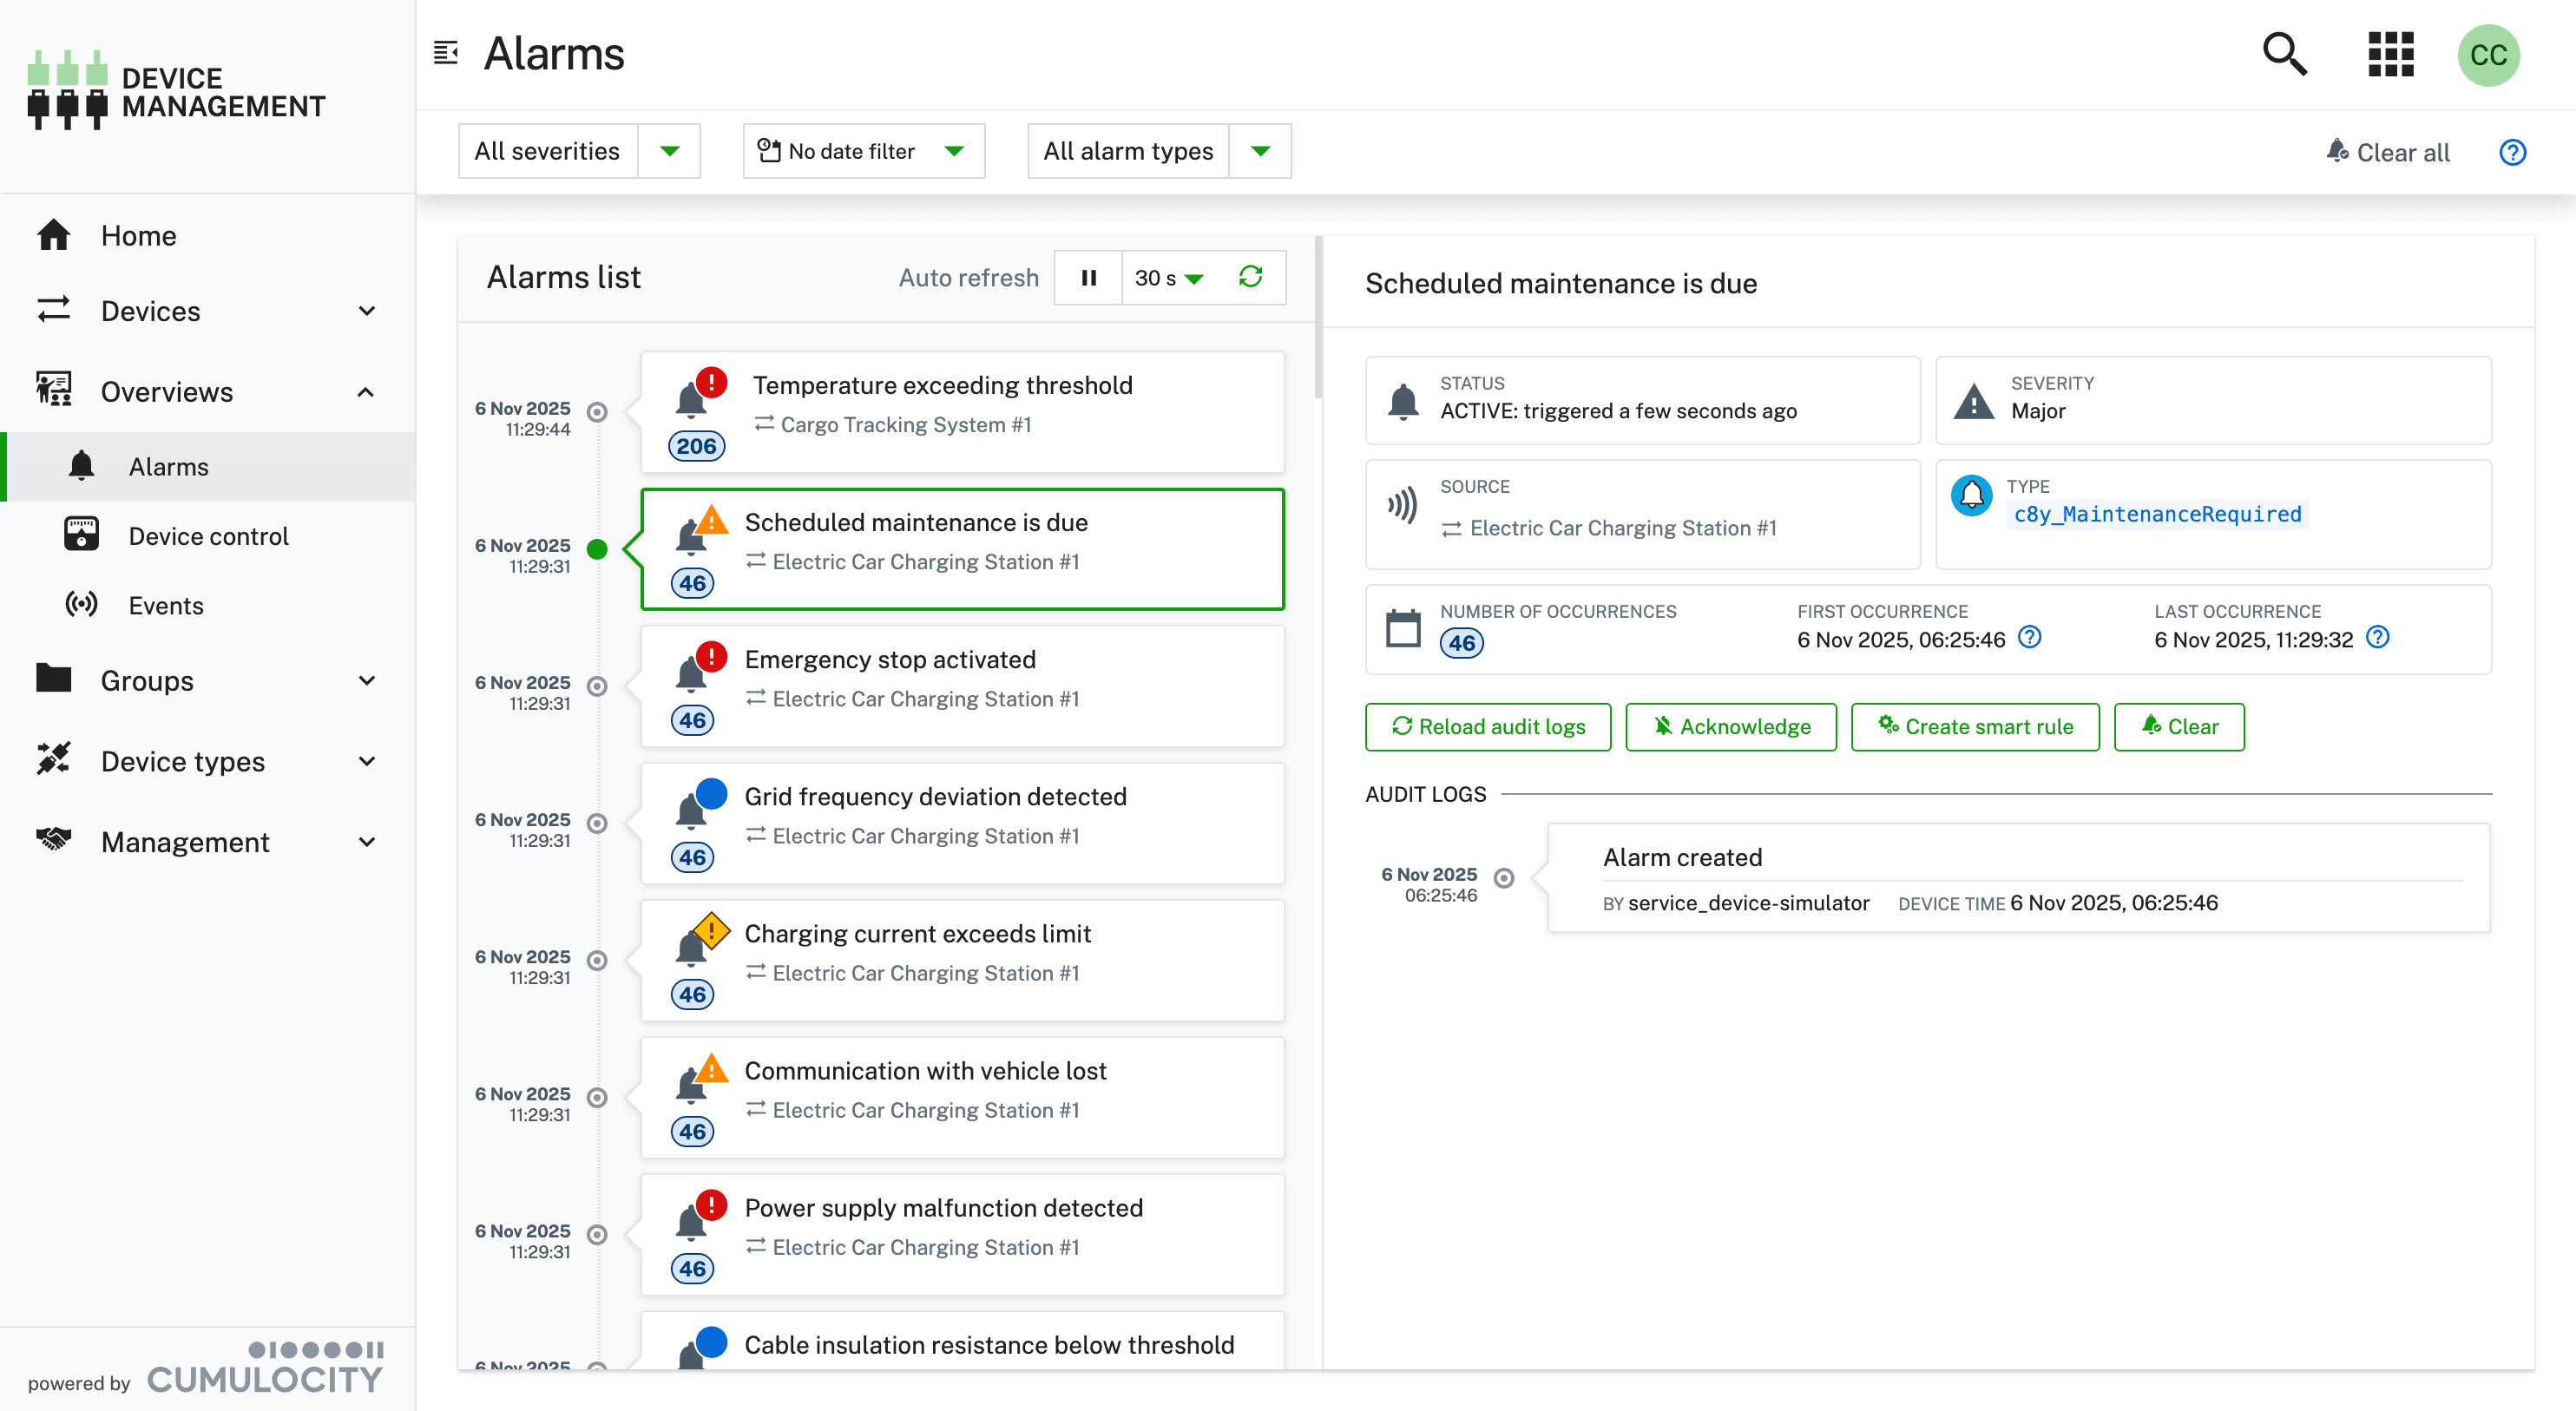This screenshot has width=2576, height=1411.
Task: Click the CC user avatar
Action: click(x=2488, y=55)
